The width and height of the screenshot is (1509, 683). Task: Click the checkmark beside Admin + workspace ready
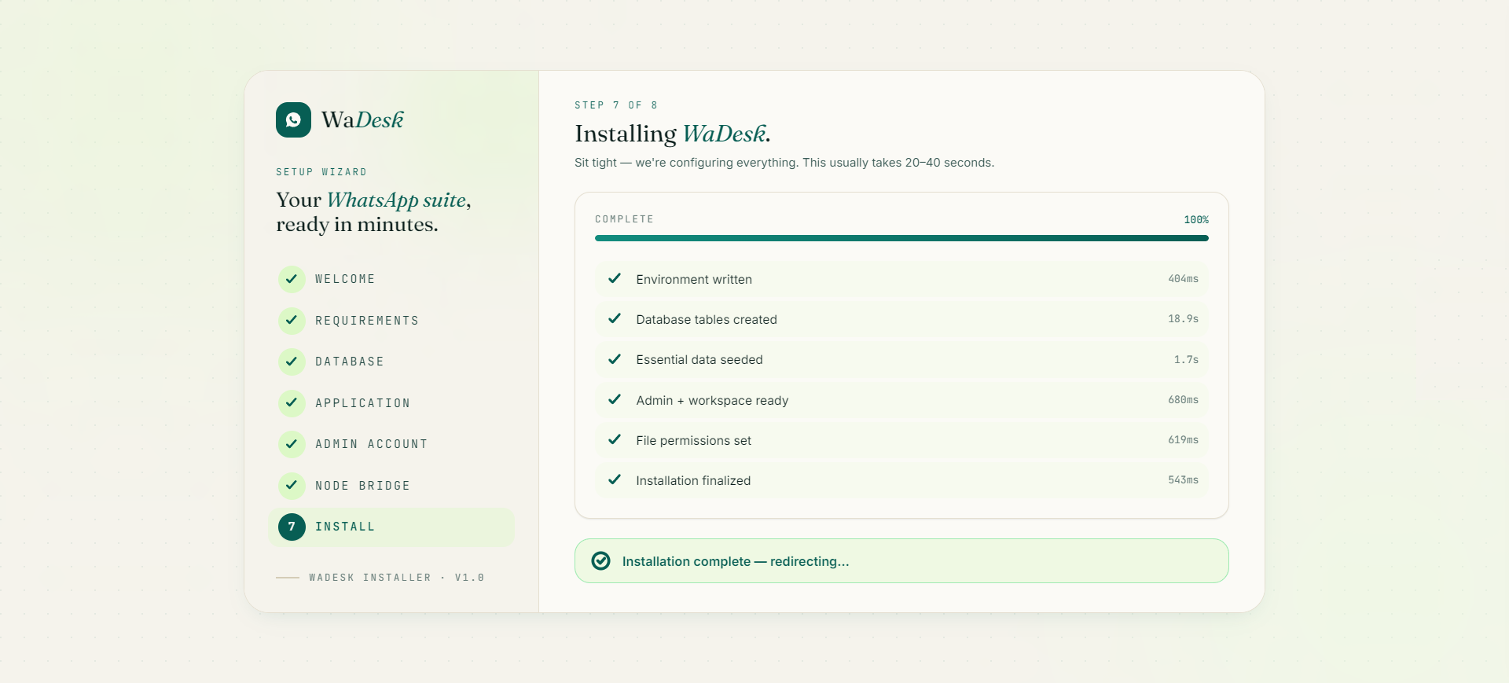point(615,399)
